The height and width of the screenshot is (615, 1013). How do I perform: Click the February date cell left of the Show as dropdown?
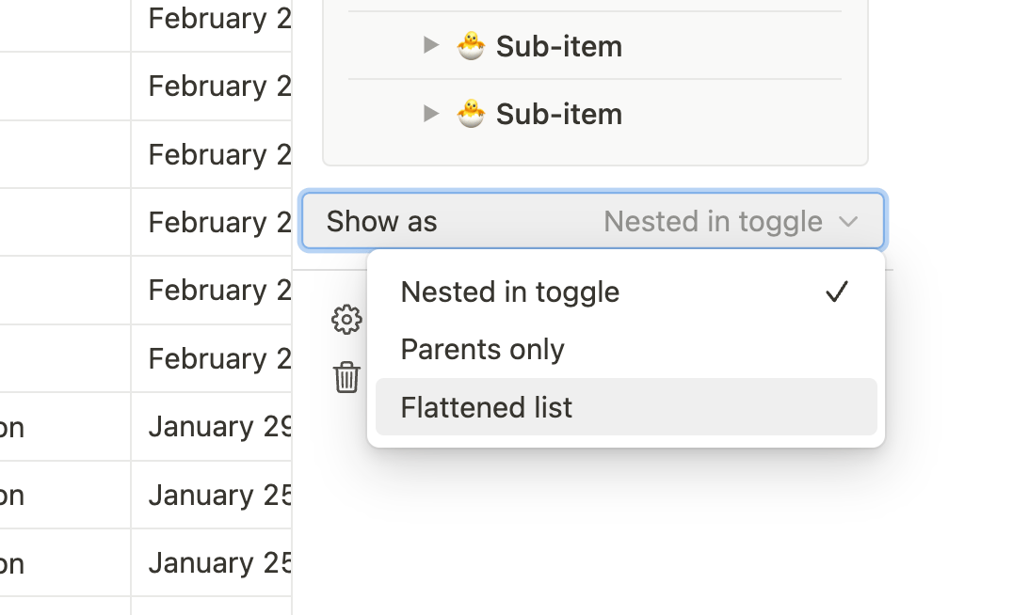pos(211,222)
